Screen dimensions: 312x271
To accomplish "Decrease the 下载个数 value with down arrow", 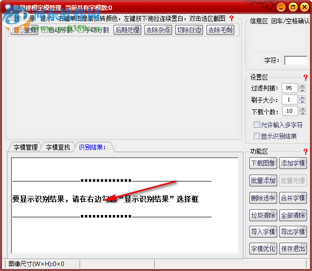I will (302, 113).
